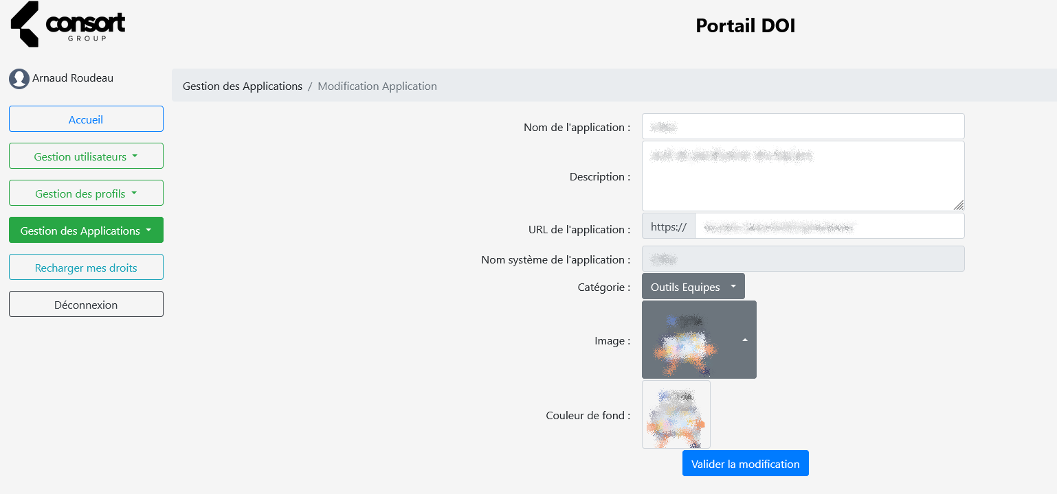Screen dimensions: 1057x494
Task: Open the Accueil home page
Action: (x=86, y=119)
